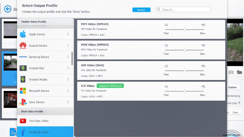Click the Samsung logo icon
The height and width of the screenshot is (137, 244).
pyautogui.click(x=23, y=57)
